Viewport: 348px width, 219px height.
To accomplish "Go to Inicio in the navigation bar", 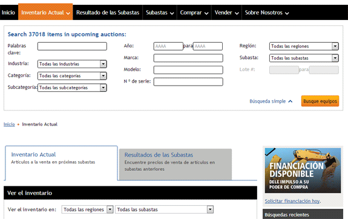I will pos(8,13).
